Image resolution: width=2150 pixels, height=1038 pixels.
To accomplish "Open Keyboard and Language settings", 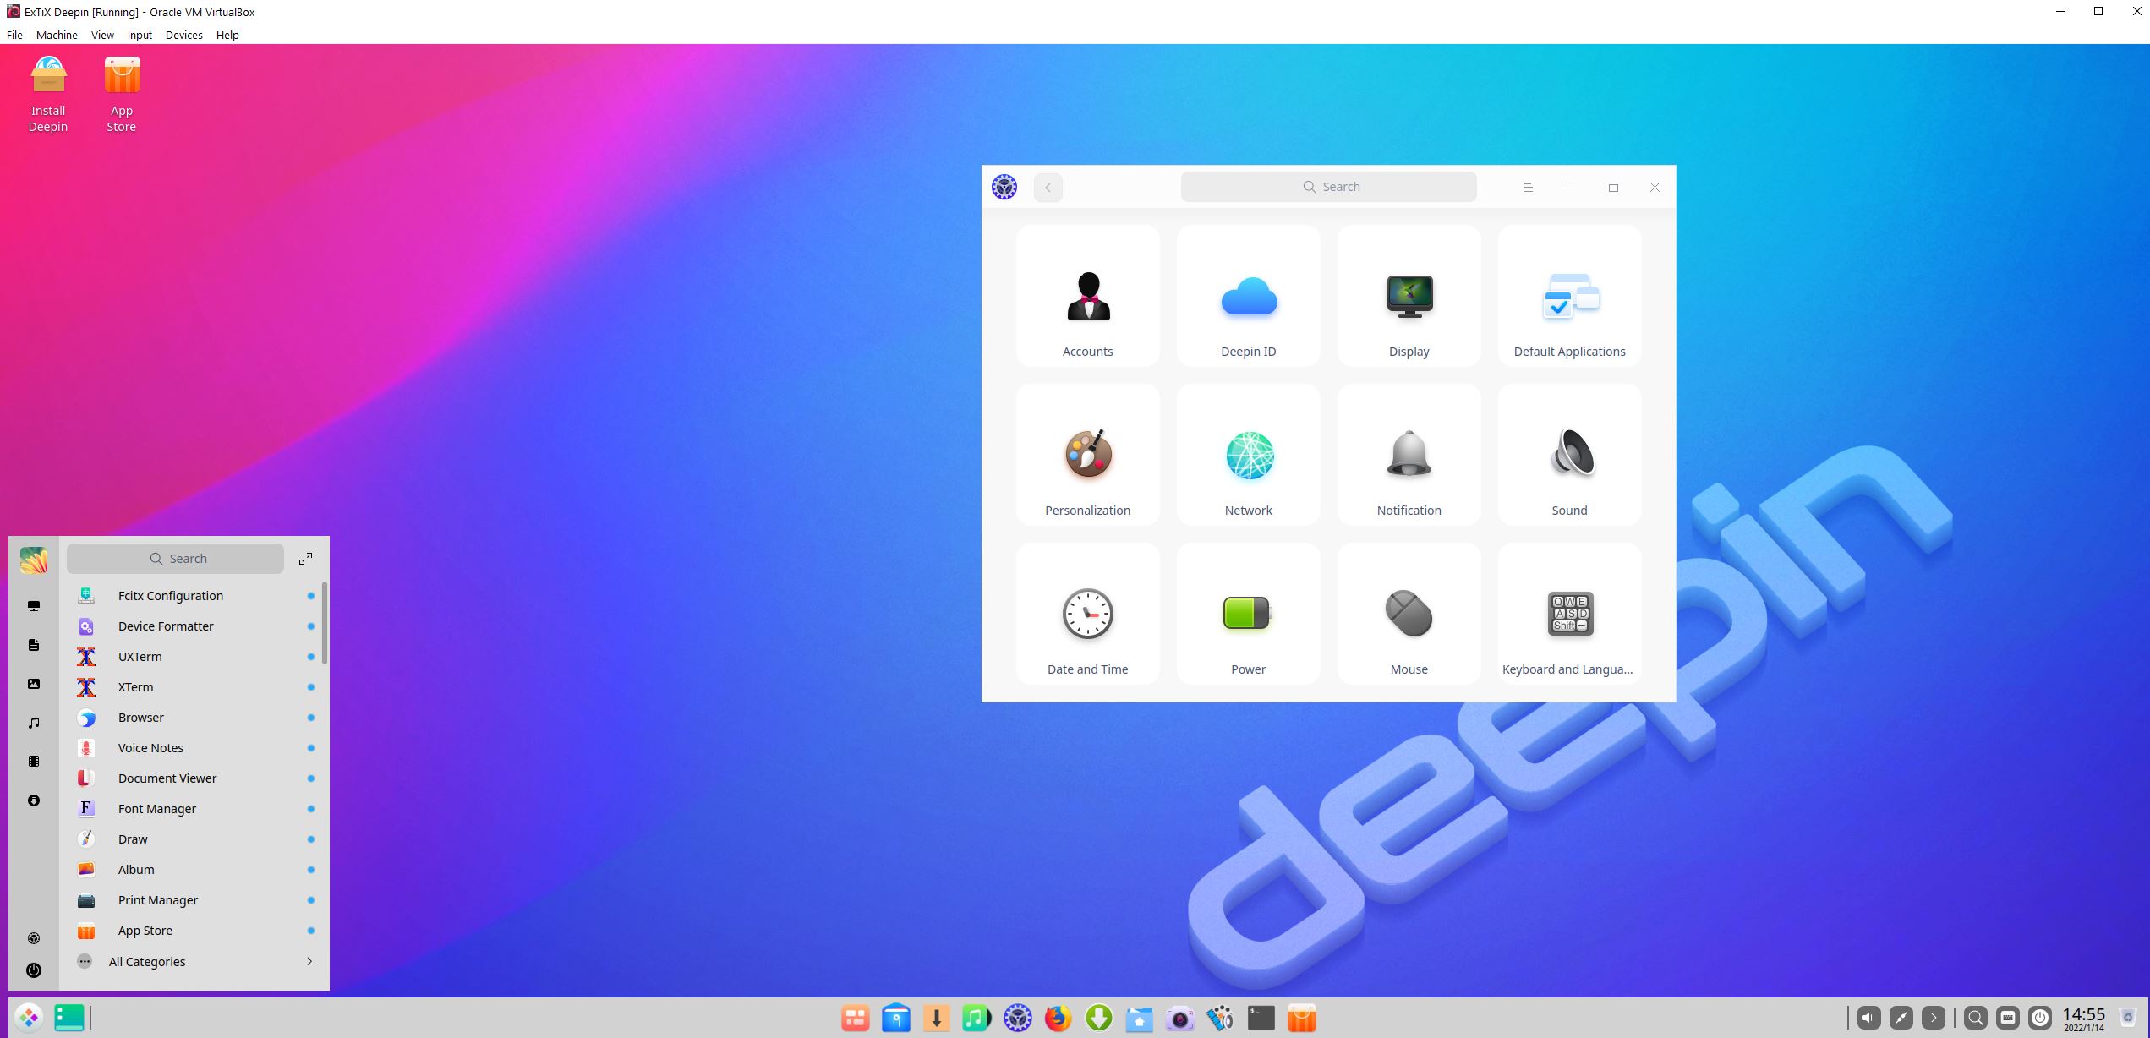I will [x=1569, y=614].
